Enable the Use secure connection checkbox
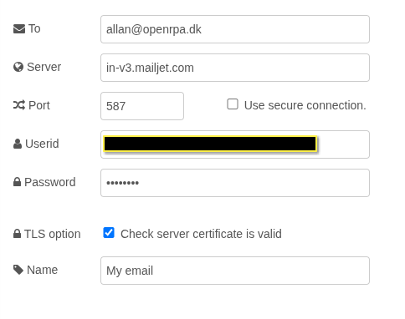The image size is (405, 319). click(233, 104)
